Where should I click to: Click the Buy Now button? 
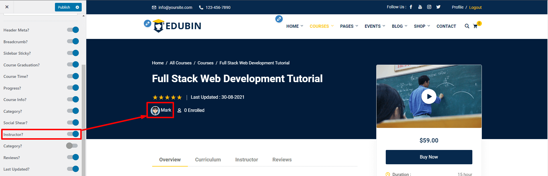coord(429,157)
